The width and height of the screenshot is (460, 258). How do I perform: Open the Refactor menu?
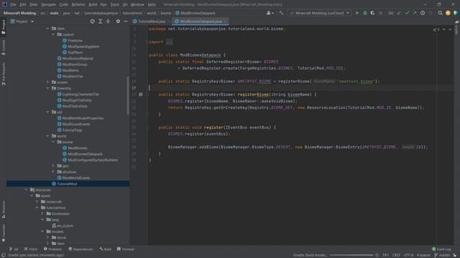[78, 5]
